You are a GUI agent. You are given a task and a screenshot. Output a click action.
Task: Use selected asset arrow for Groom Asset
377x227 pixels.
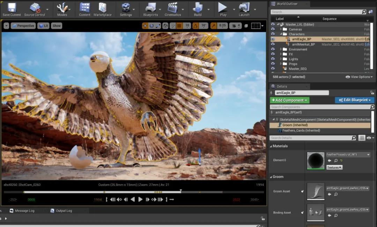[x=330, y=194]
